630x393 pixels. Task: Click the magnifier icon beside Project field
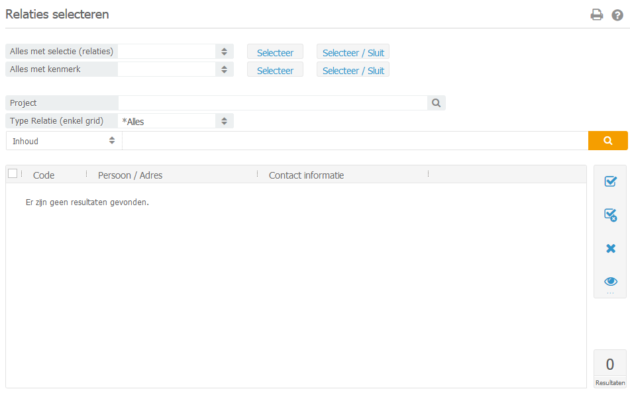[437, 103]
